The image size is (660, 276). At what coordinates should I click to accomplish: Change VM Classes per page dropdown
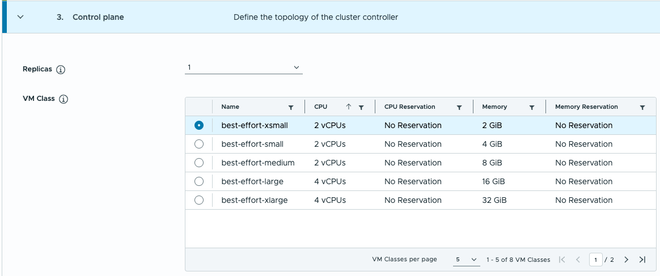pos(467,260)
